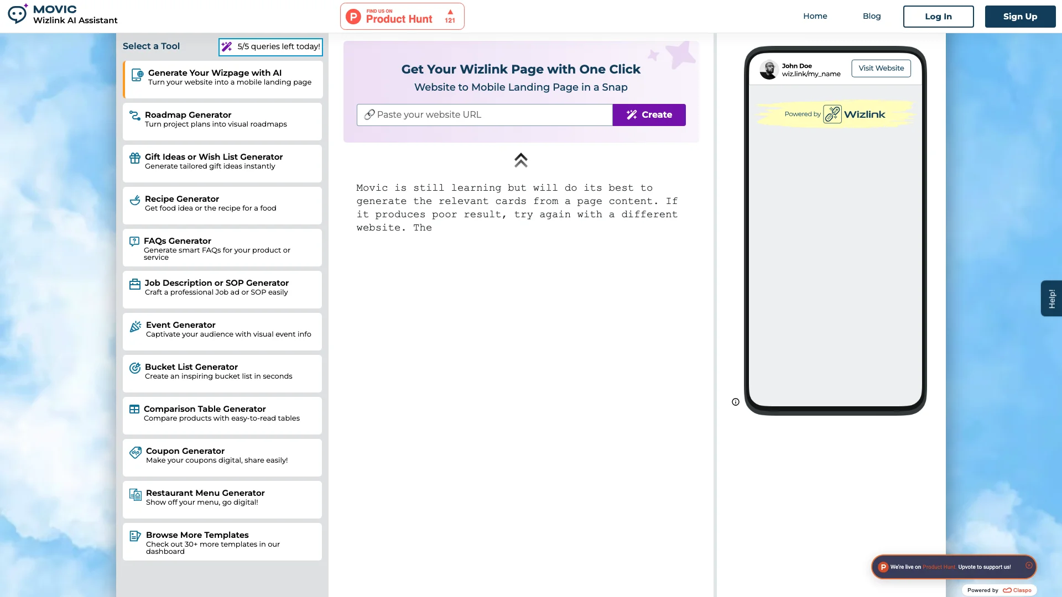Click the Product Hunt upvote notification badge

coord(952,567)
